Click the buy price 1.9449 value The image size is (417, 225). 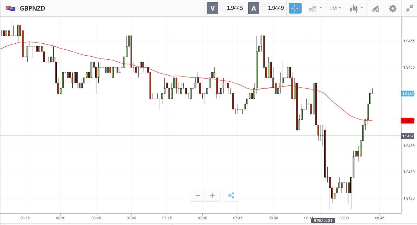click(276, 8)
